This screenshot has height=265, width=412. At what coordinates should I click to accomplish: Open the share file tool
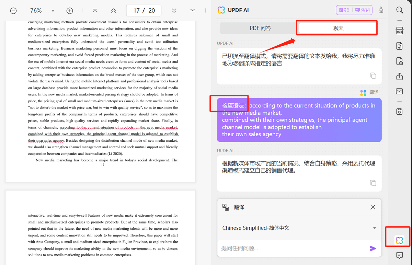(400, 76)
